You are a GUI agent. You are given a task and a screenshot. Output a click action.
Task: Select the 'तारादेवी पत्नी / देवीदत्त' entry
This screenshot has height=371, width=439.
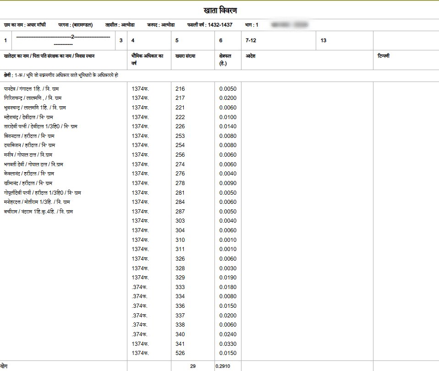click(41, 126)
